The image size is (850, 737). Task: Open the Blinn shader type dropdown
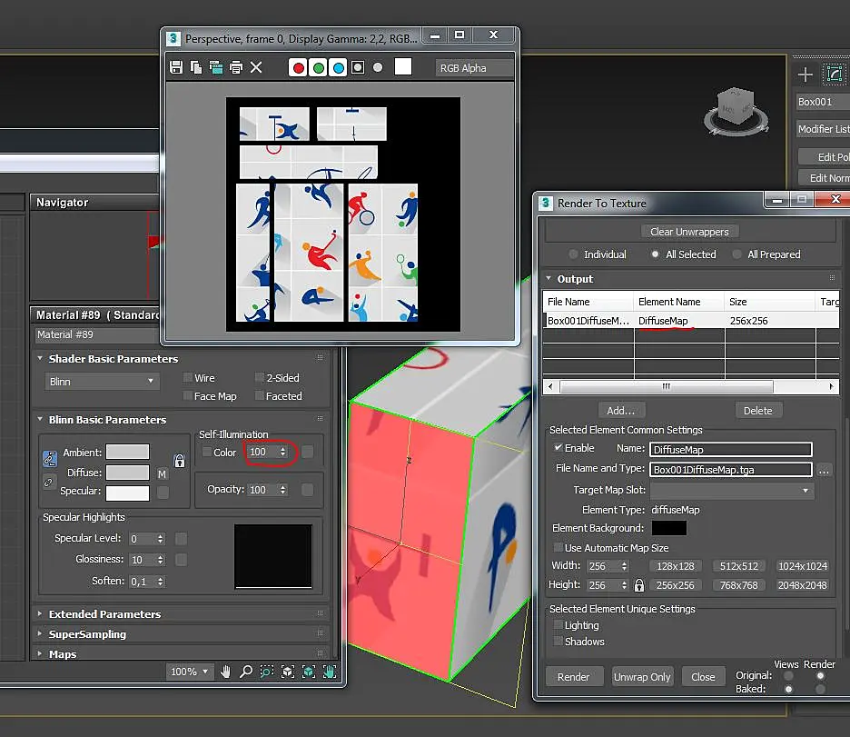[102, 382]
